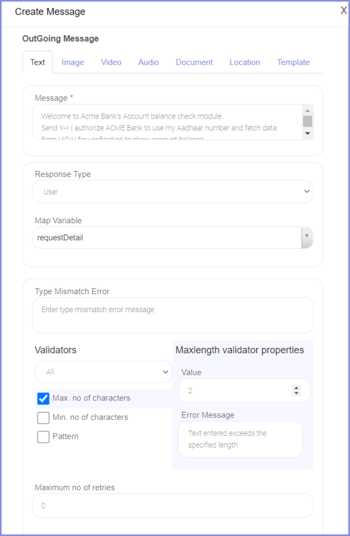Open the Response Type dropdown
Screen dimensions: 350x536
click(172, 191)
